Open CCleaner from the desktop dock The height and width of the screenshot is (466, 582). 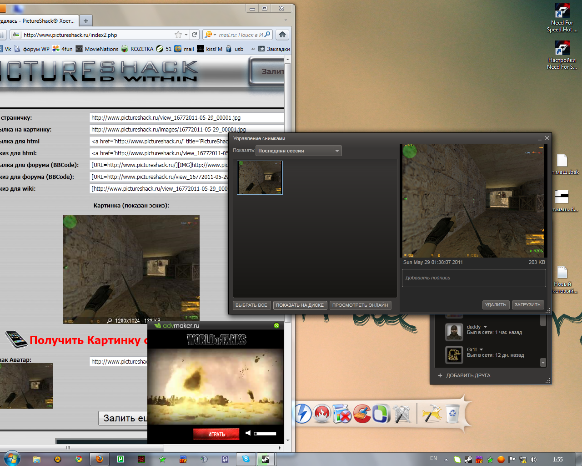pos(362,414)
